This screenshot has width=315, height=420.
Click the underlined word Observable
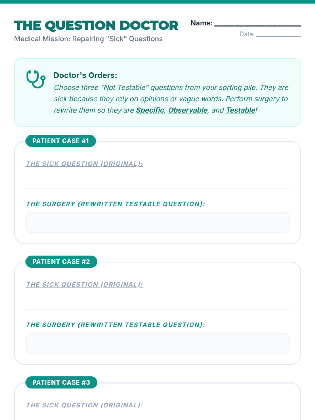click(x=188, y=110)
